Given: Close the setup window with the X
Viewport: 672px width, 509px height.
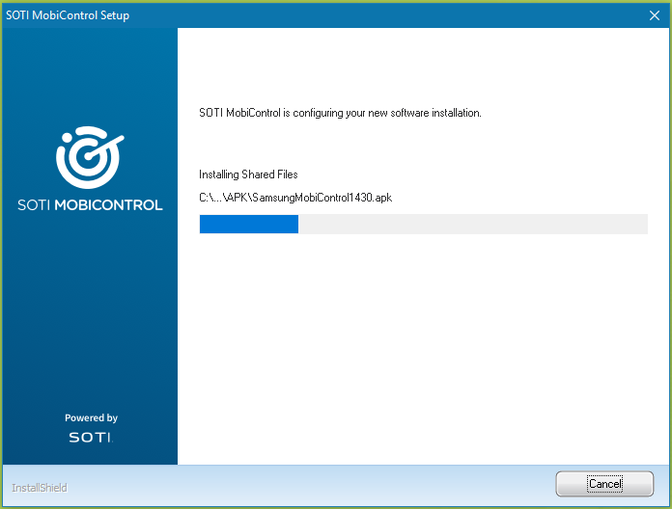Looking at the screenshot, I should point(654,15).
